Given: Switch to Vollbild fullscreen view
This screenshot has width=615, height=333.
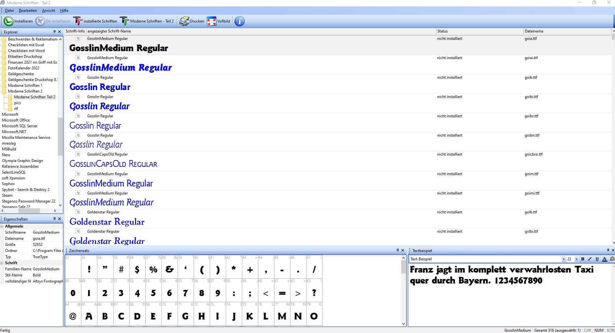Looking at the screenshot, I should coord(211,21).
